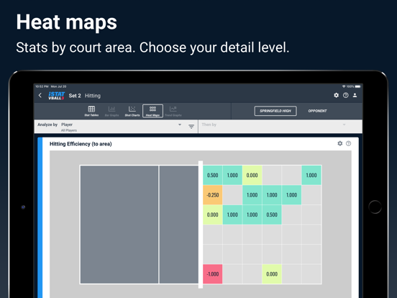The image size is (397, 298).
Task: Select the red -1.000 heat map cell
Action: (212, 274)
